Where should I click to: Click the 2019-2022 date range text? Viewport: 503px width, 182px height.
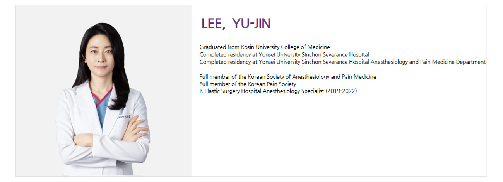[x=341, y=91]
